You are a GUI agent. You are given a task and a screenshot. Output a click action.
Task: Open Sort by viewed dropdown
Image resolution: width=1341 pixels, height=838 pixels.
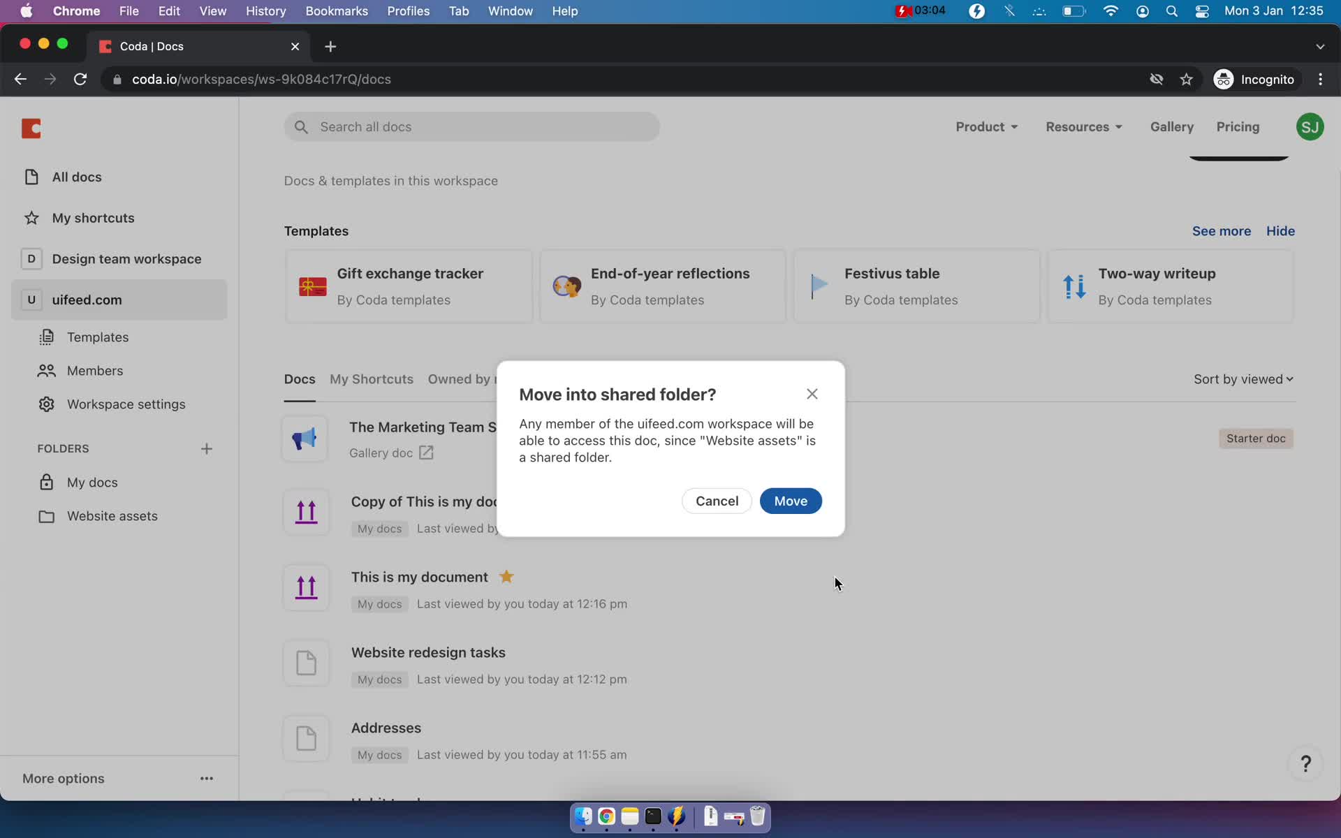coord(1243,379)
